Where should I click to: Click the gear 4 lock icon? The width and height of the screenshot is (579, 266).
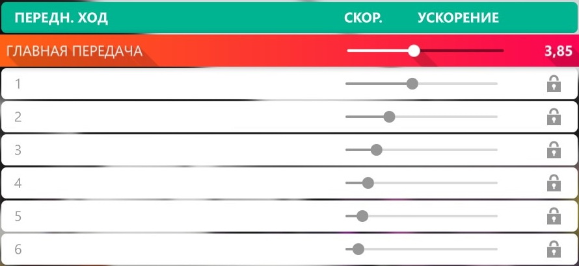(554, 183)
